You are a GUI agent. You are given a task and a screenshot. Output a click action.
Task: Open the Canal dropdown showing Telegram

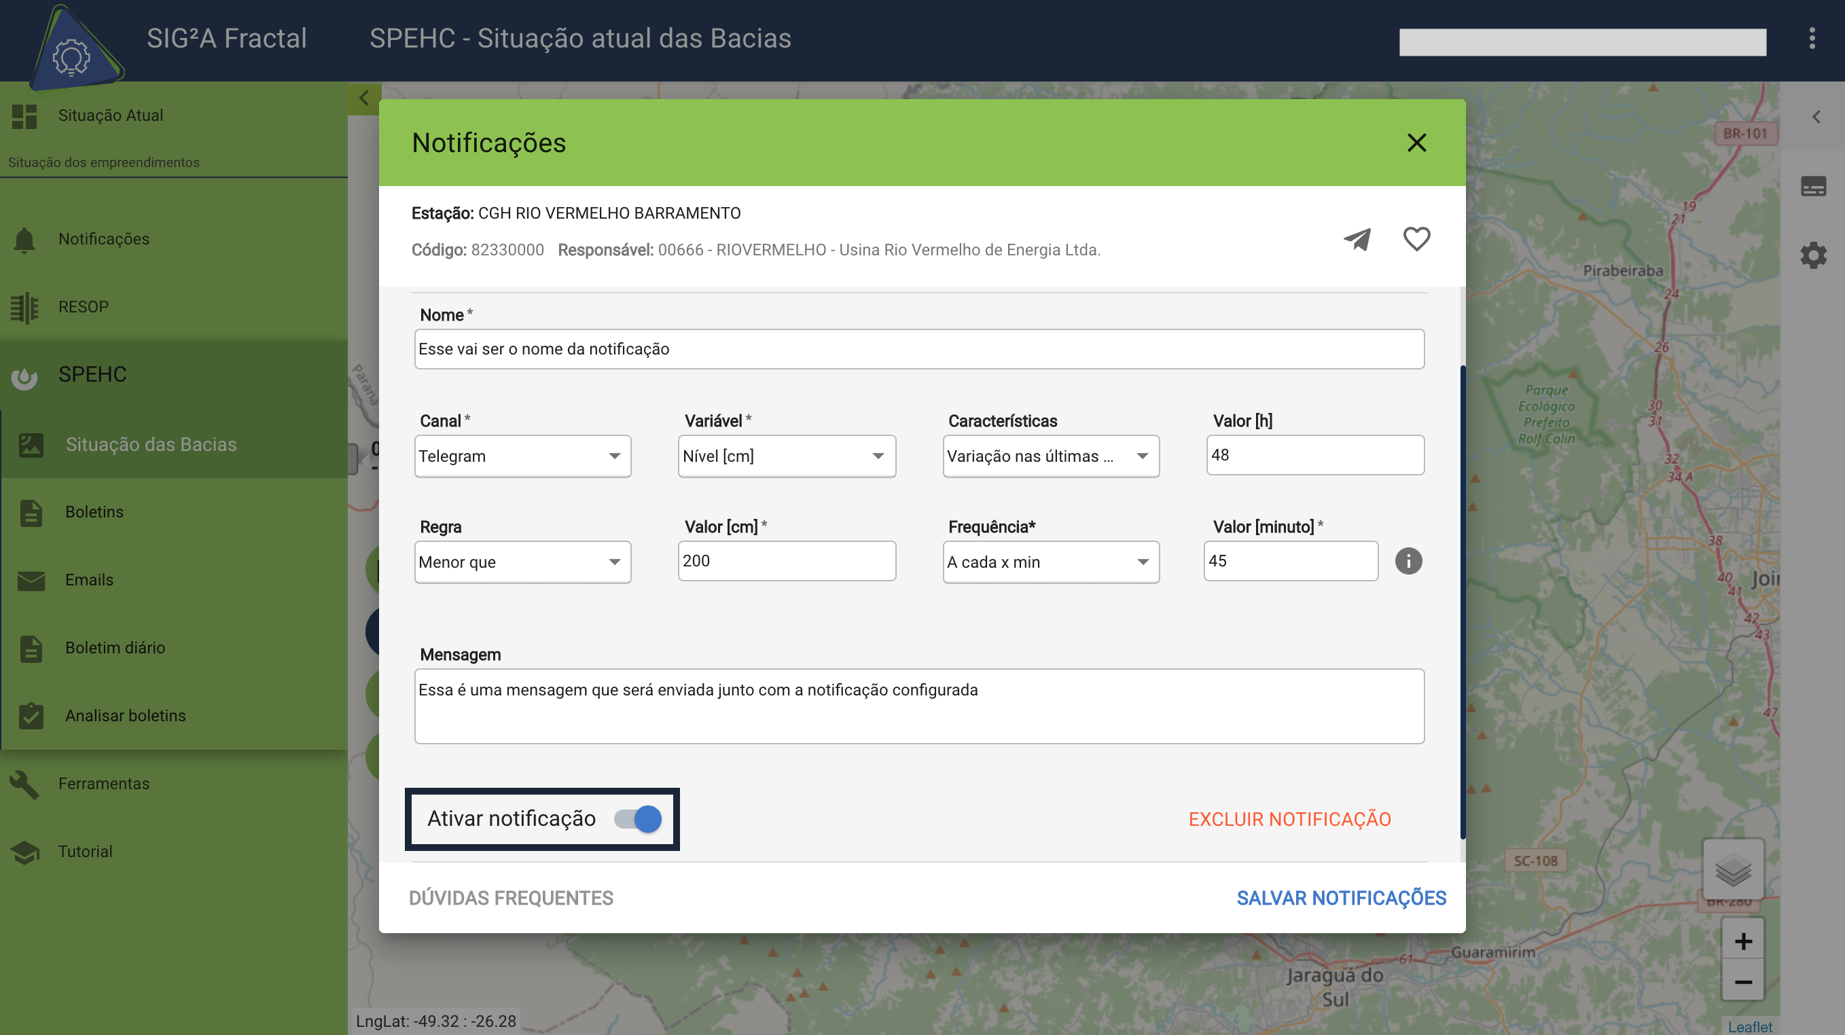click(522, 456)
